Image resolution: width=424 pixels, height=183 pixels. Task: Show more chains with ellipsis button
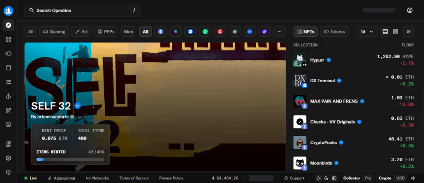point(279,31)
